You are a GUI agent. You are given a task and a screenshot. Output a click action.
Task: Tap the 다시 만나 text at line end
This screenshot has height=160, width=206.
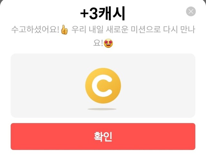(x=179, y=30)
